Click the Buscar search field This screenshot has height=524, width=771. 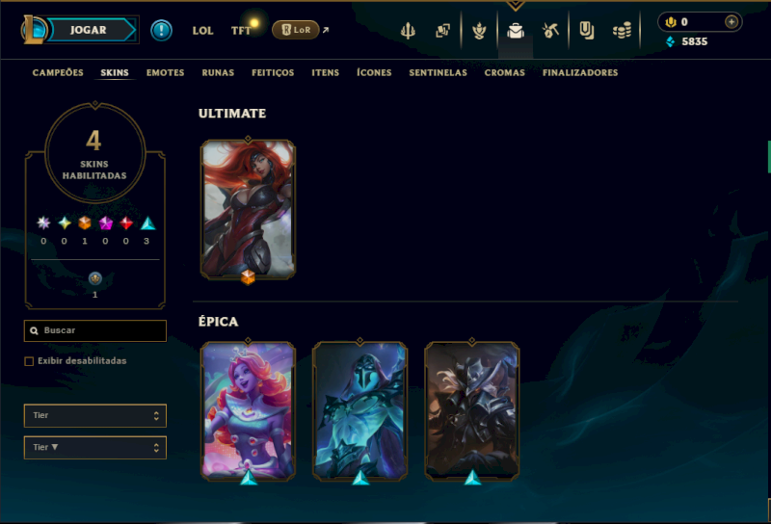tap(94, 330)
